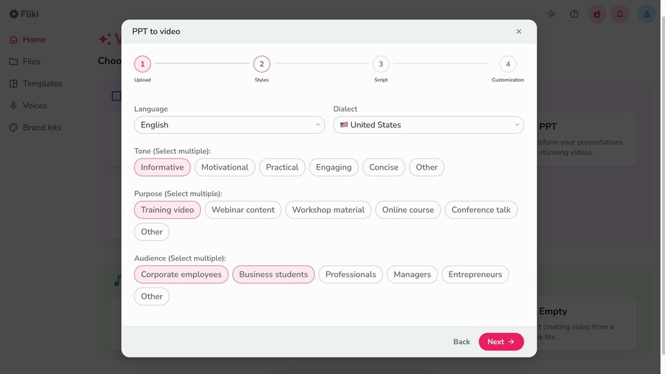The height and width of the screenshot is (374, 665).
Task: Select the Managers audience chip
Action: point(412,274)
